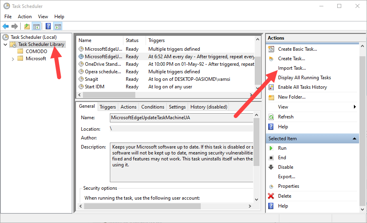Click the Properties clock icon
This screenshot has width=367, height=223.
(271, 187)
